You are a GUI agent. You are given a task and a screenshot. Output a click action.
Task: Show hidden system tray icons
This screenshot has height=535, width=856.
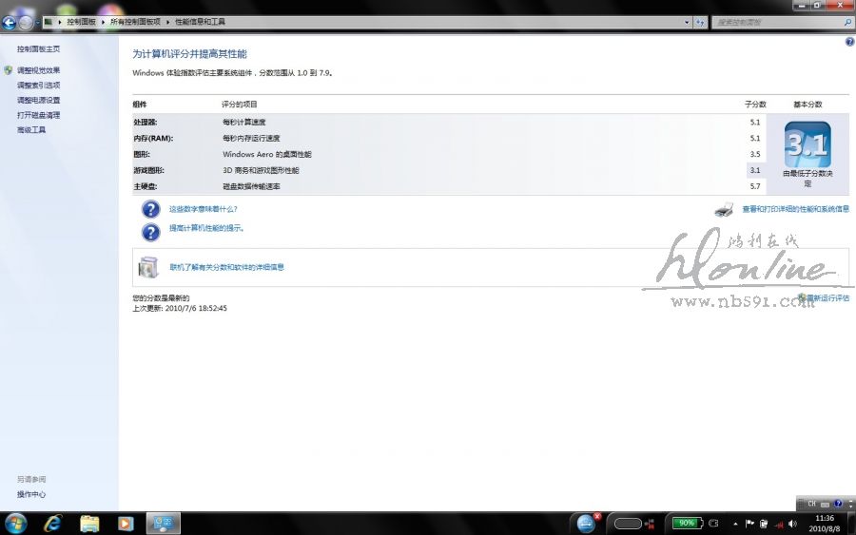click(734, 524)
